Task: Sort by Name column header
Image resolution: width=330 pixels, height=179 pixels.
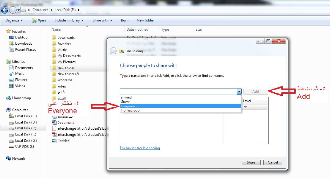Action: coord(56,29)
